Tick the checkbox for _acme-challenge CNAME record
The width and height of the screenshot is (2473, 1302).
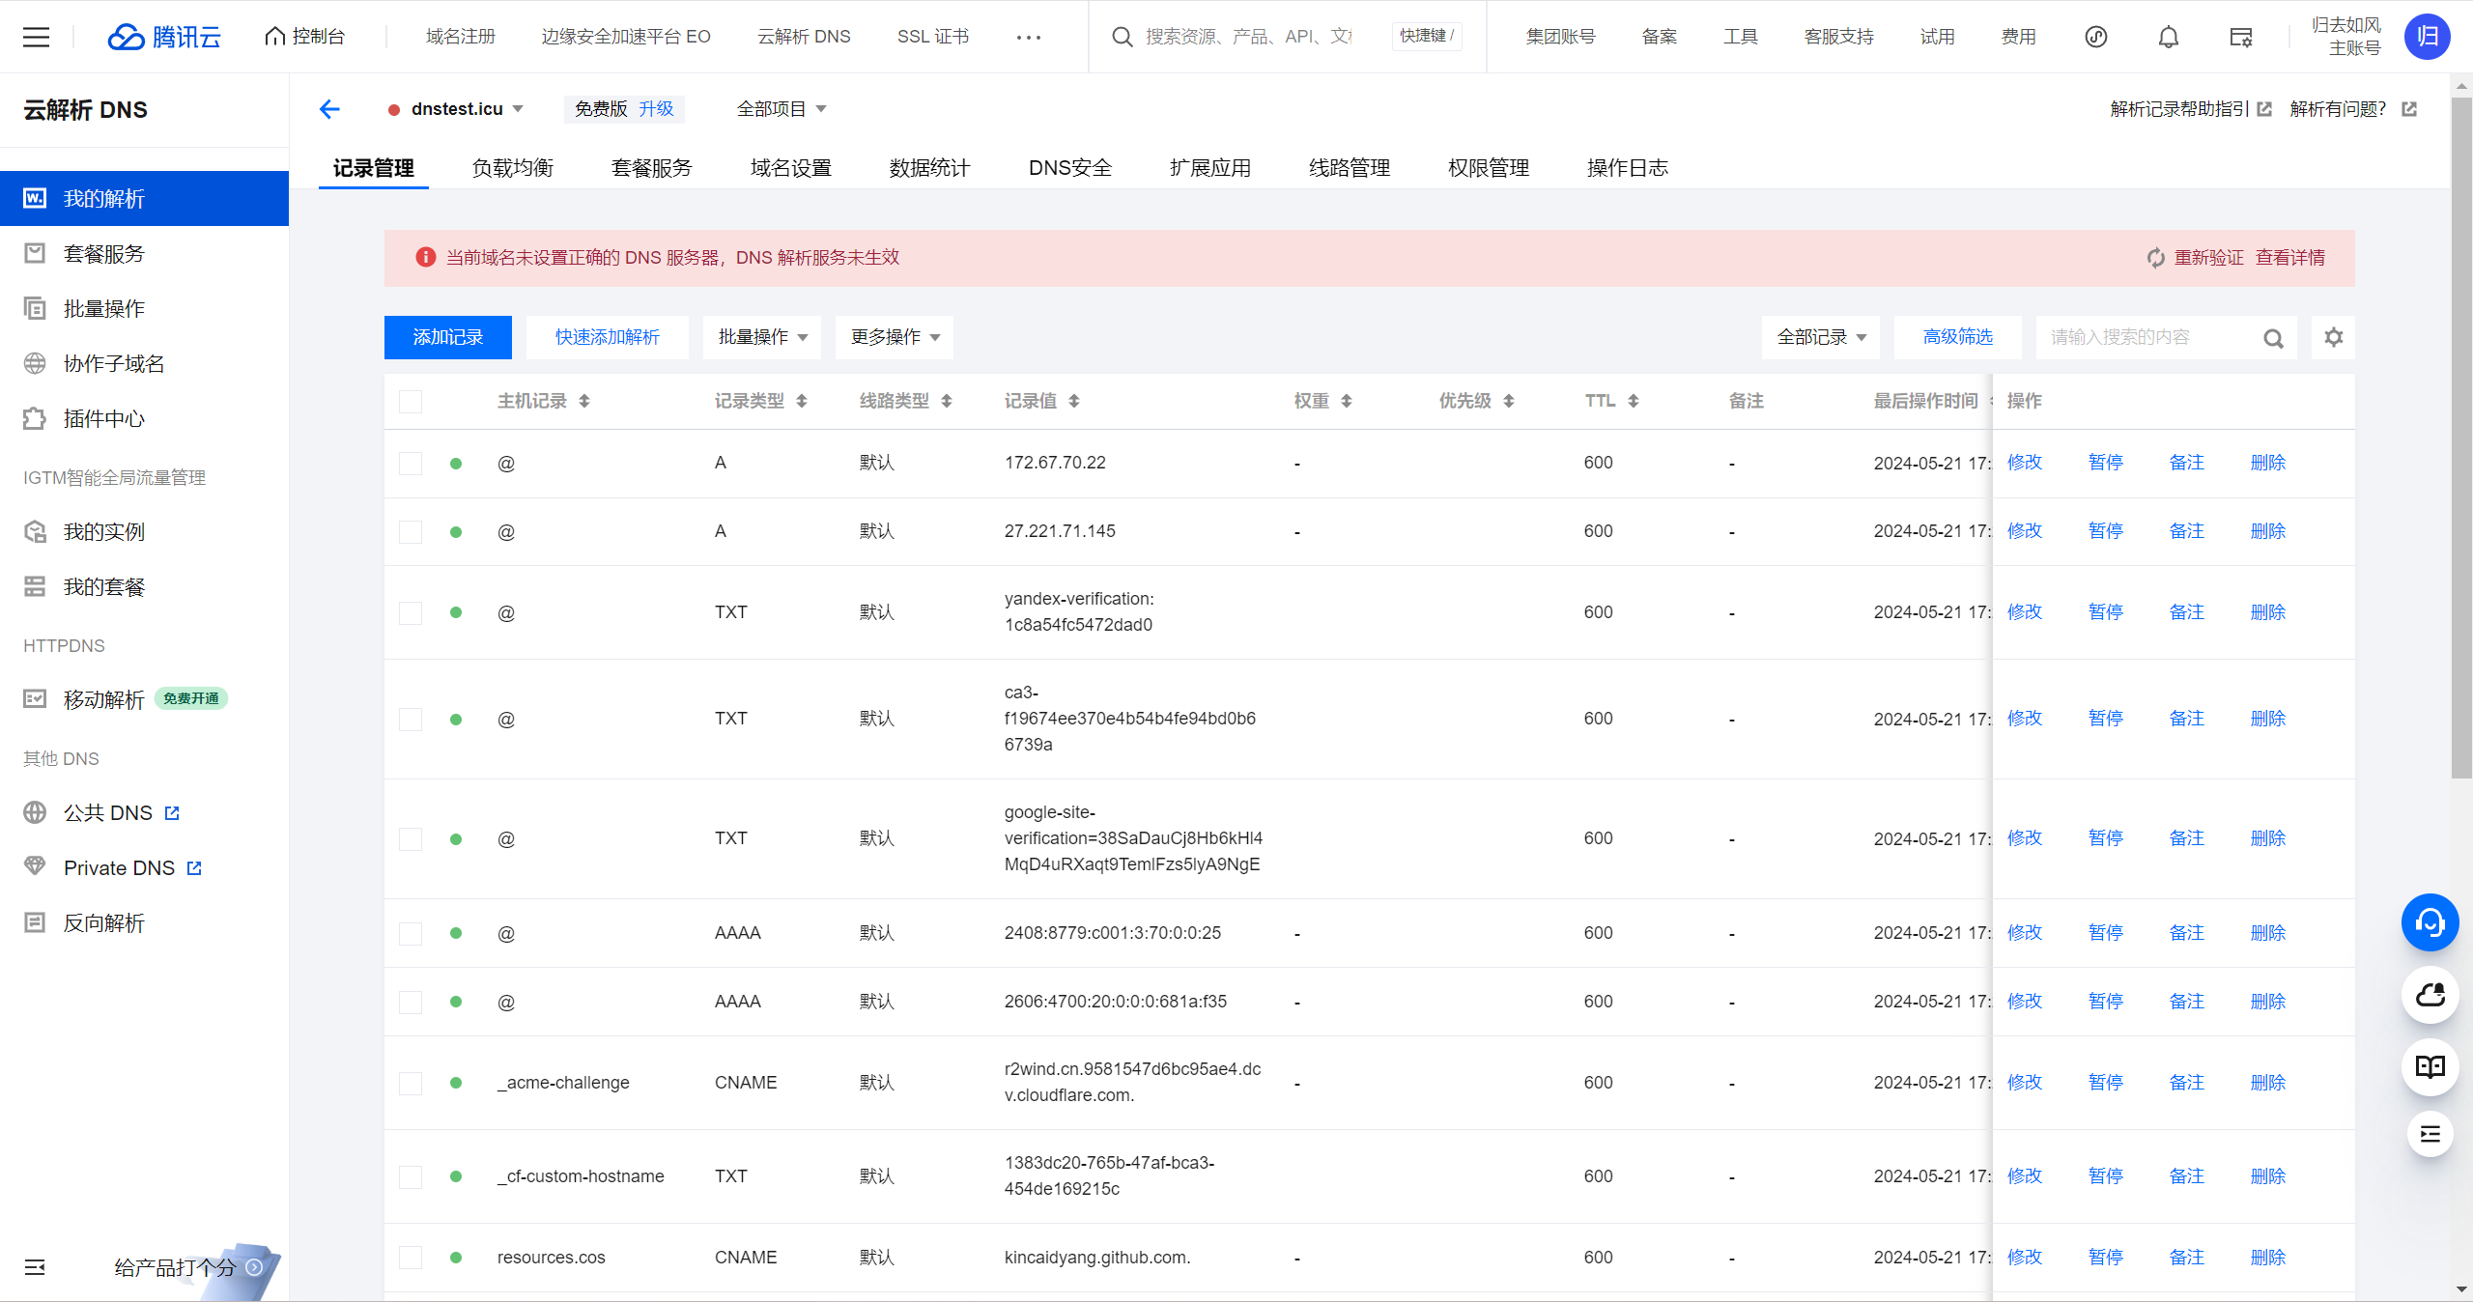[x=411, y=1084]
